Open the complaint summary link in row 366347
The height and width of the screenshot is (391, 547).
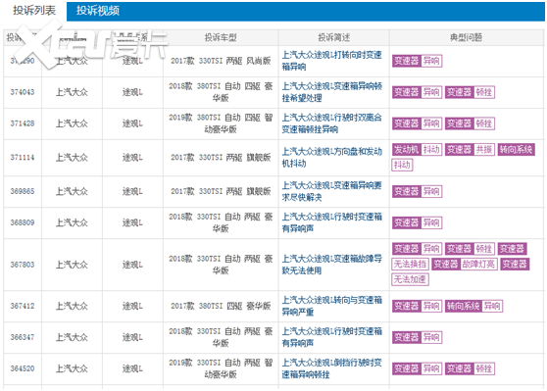331,337
